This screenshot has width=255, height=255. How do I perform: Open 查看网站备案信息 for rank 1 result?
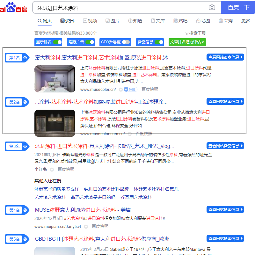(225, 57)
